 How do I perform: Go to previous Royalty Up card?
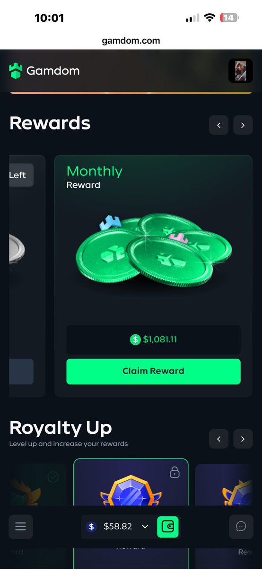(218, 439)
